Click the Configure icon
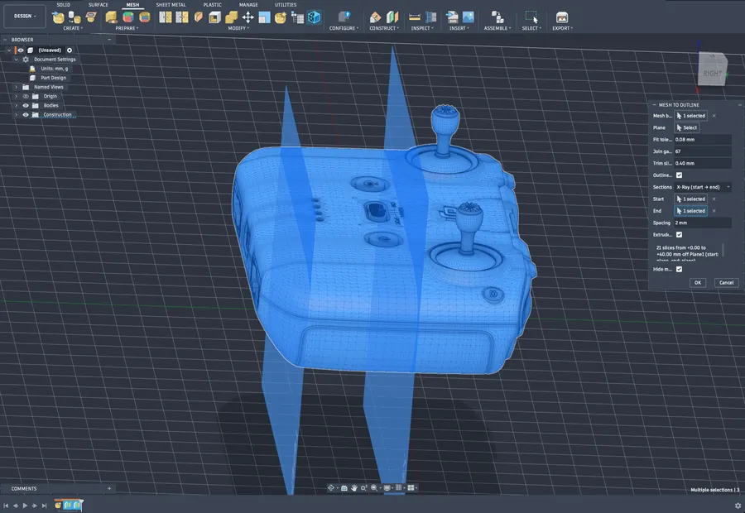The width and height of the screenshot is (745, 513). pos(344,17)
